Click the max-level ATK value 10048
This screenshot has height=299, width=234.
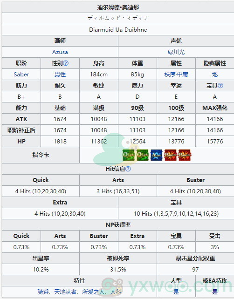(99, 119)
